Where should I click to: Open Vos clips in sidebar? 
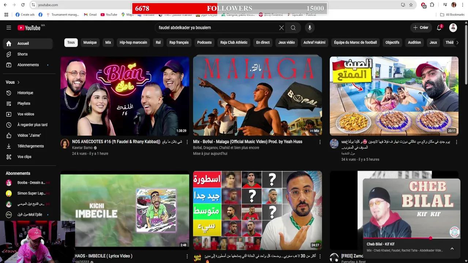pos(28,157)
